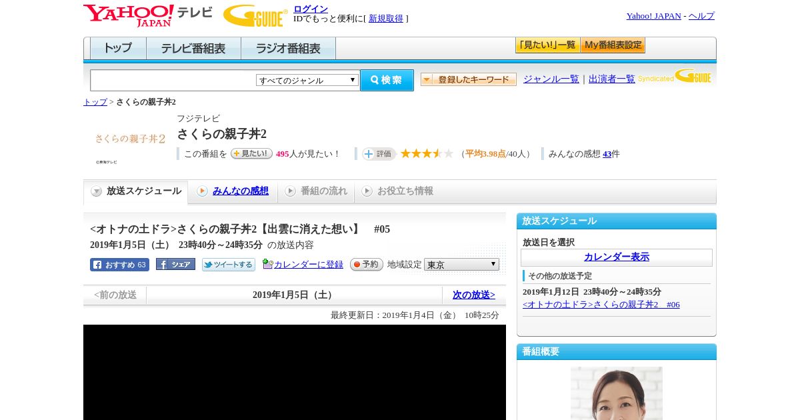This screenshot has width=800, height=420.
Task: Open the 「見たい!」一覧 button
Action: 547,45
